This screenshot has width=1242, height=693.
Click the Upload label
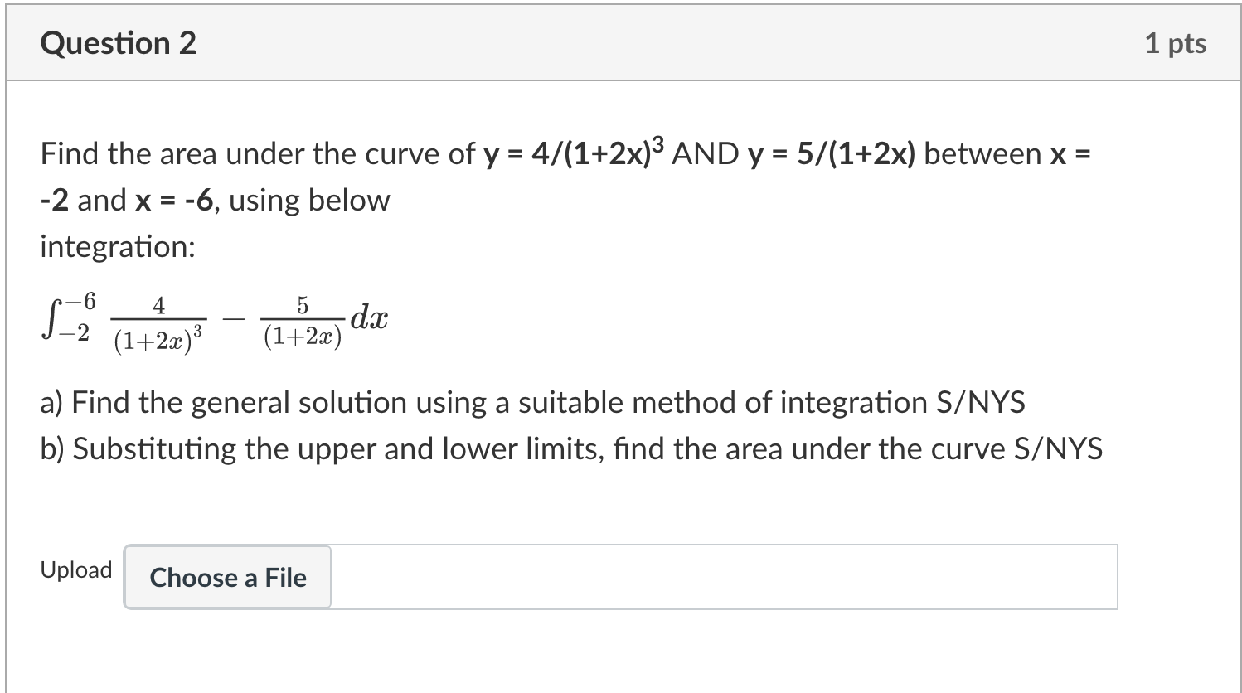coord(76,570)
